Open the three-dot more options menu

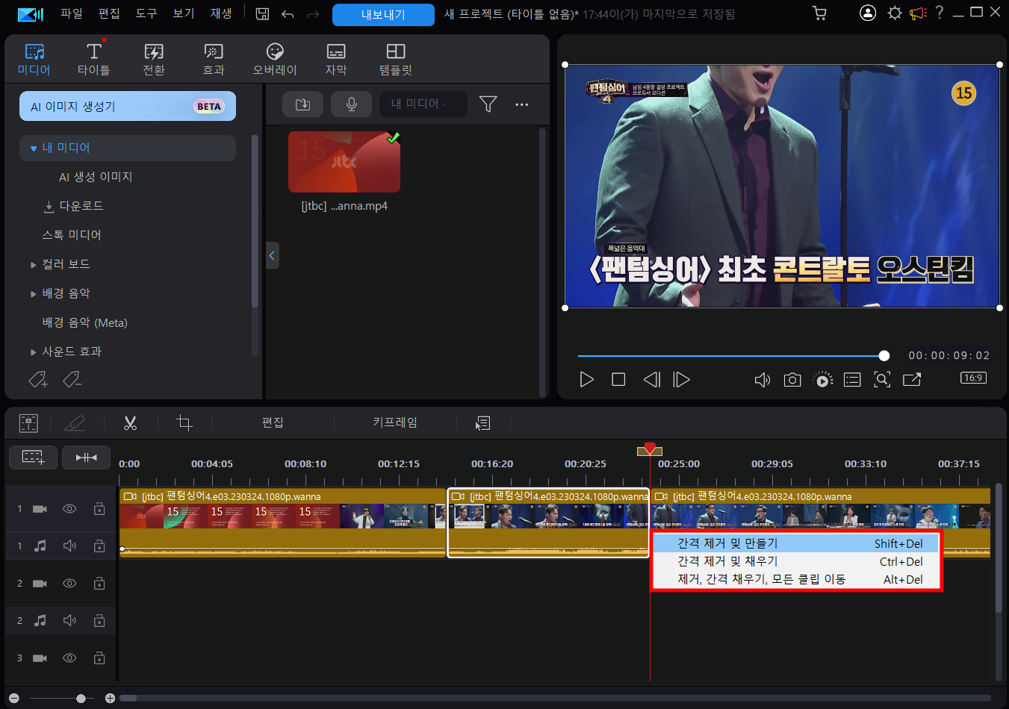tap(521, 104)
